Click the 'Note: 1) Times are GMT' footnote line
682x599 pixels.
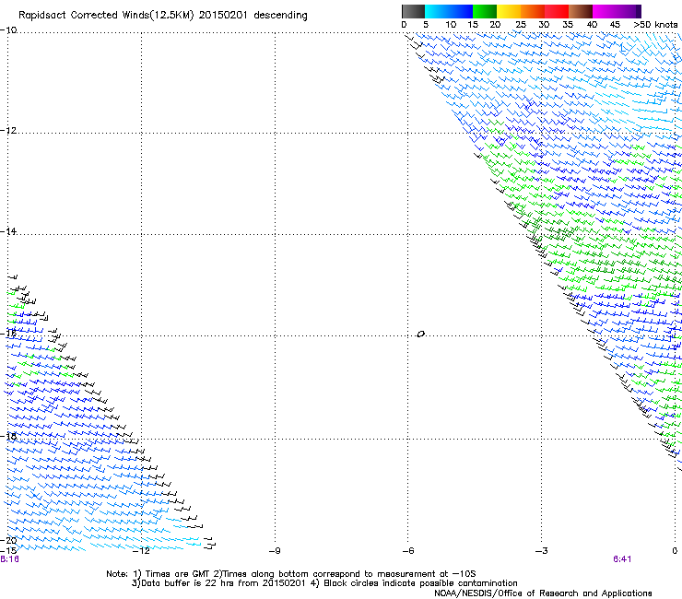(291, 574)
